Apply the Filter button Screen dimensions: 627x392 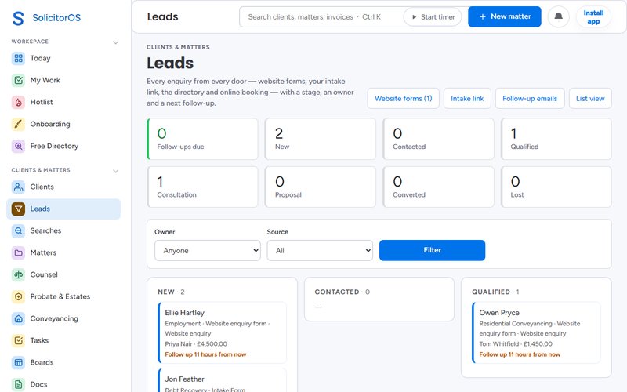(x=433, y=250)
